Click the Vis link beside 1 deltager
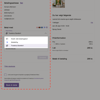 point(92,22)
